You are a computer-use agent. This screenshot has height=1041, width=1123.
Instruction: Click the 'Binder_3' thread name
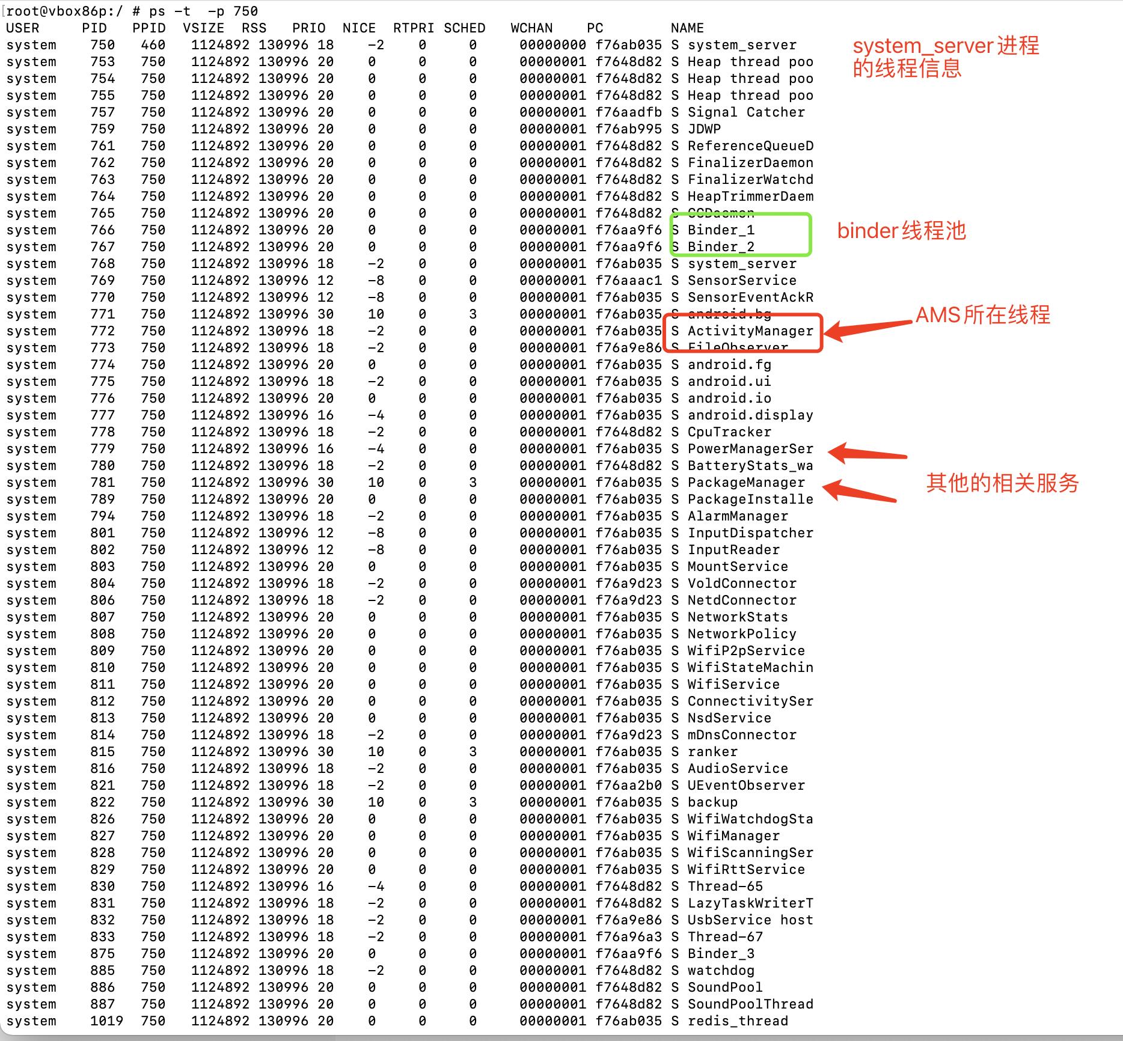[721, 953]
